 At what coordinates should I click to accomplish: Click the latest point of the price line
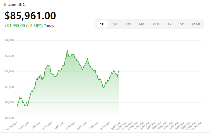(x=119, y=71)
